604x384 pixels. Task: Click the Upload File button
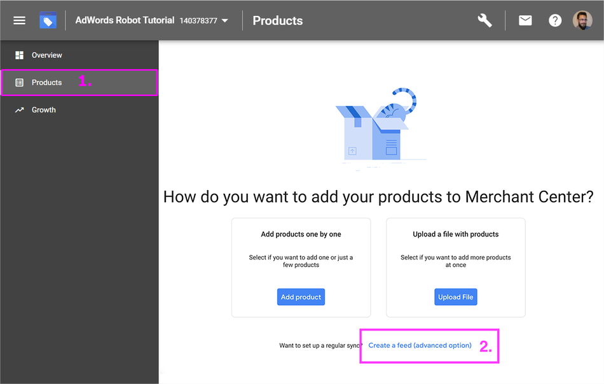[456, 297]
